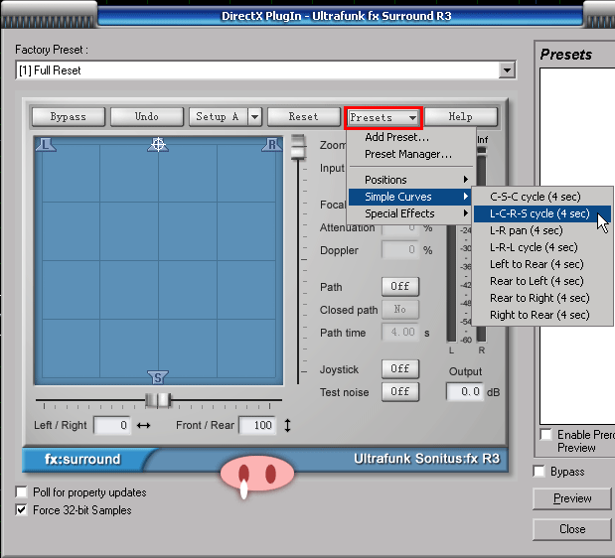The image size is (615, 558).
Task: Open the Presets dropdown button
Action: click(x=383, y=117)
